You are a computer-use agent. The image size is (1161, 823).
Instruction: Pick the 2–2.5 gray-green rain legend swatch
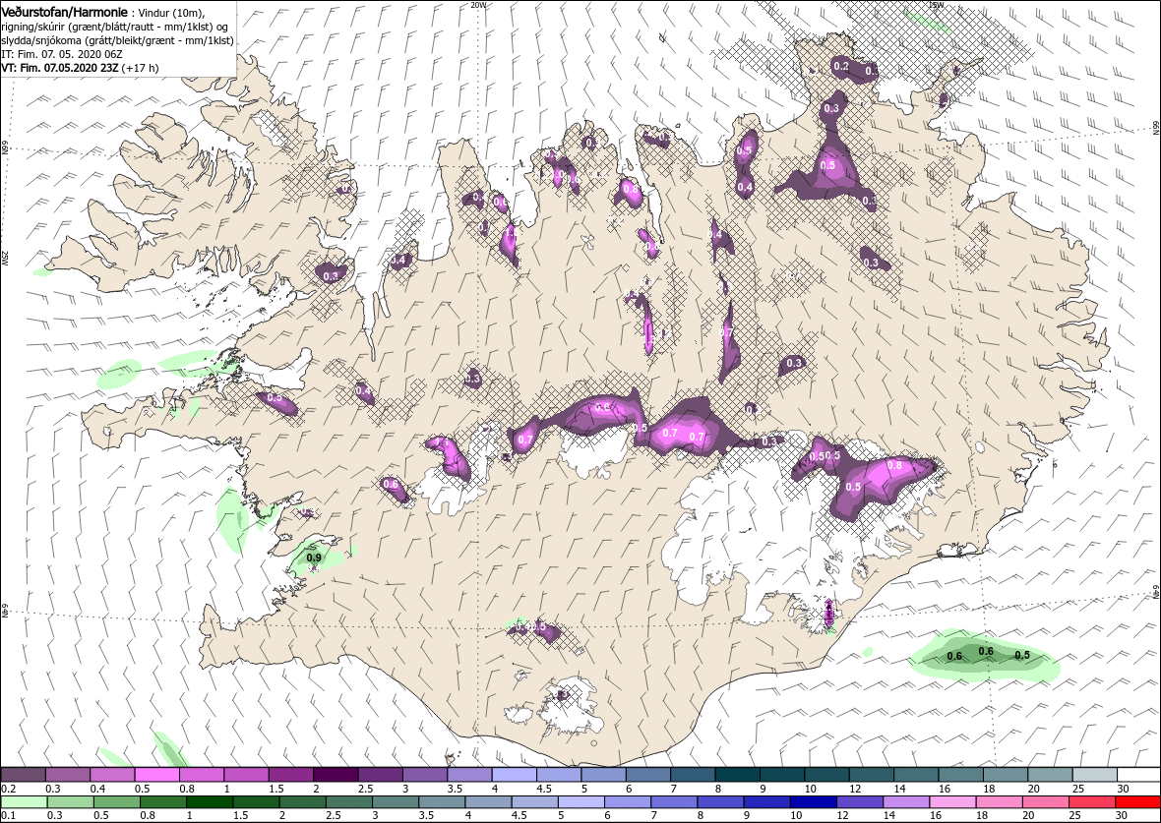tap(302, 803)
